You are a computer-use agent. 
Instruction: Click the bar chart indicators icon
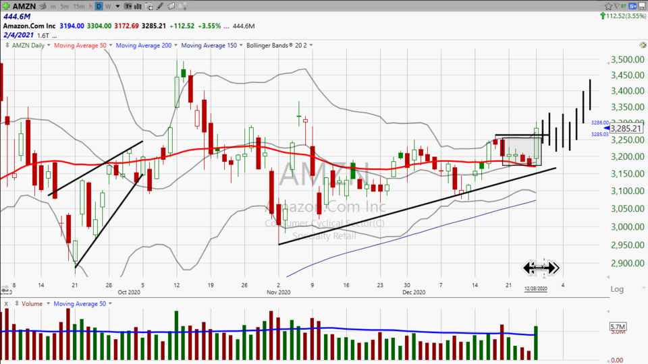(x=138, y=6)
